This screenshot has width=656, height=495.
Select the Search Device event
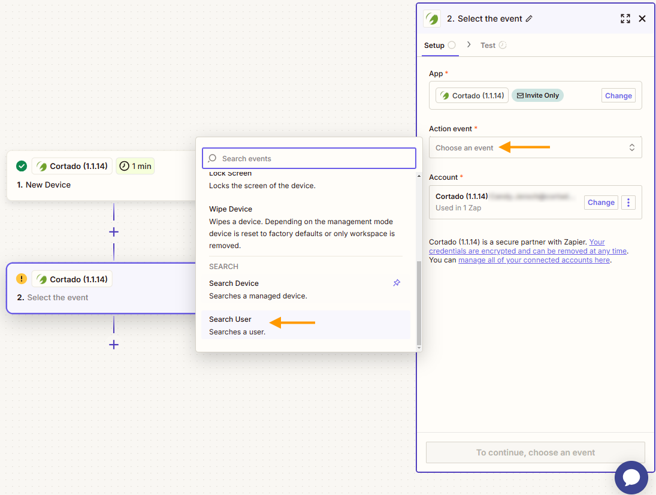(x=306, y=289)
